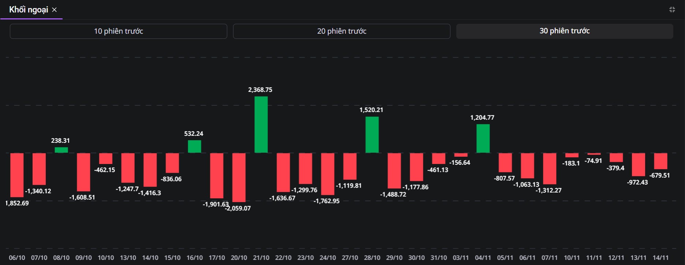Click the red bar for 06/10

(17, 175)
